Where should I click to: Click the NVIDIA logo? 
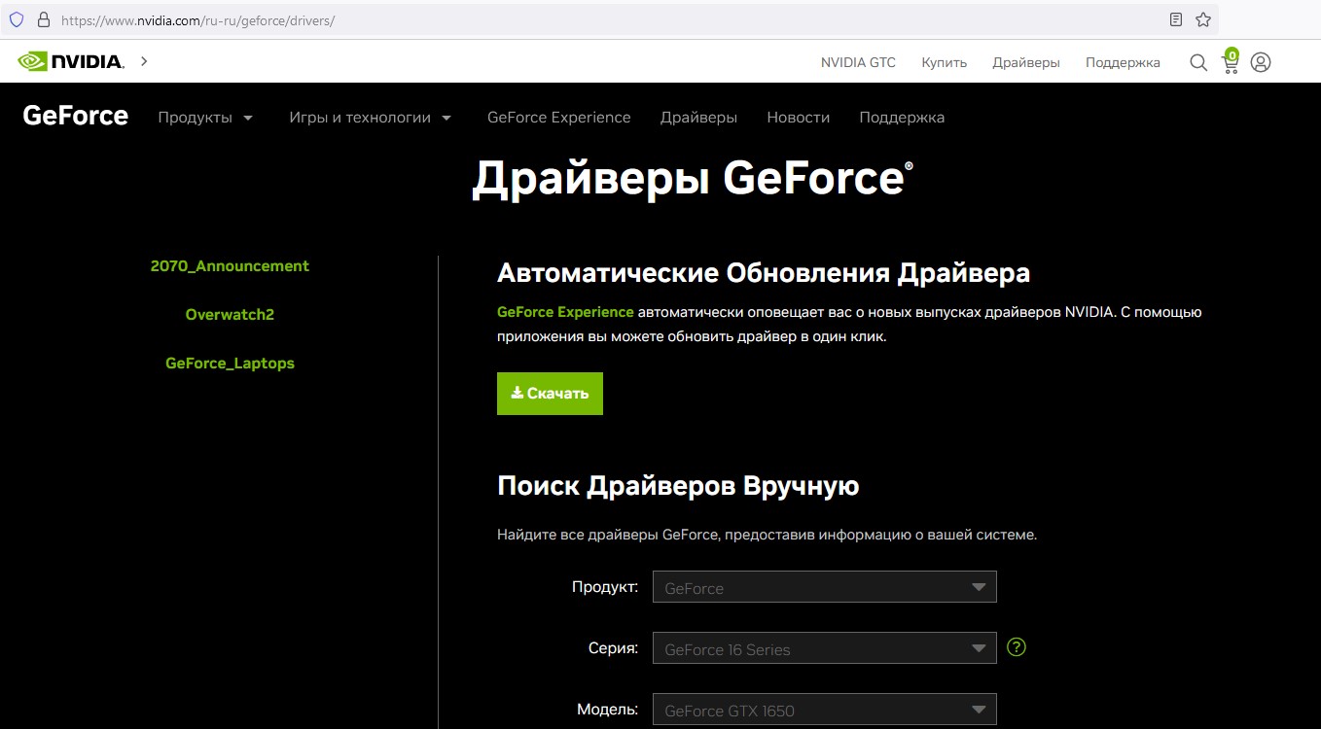point(71,61)
